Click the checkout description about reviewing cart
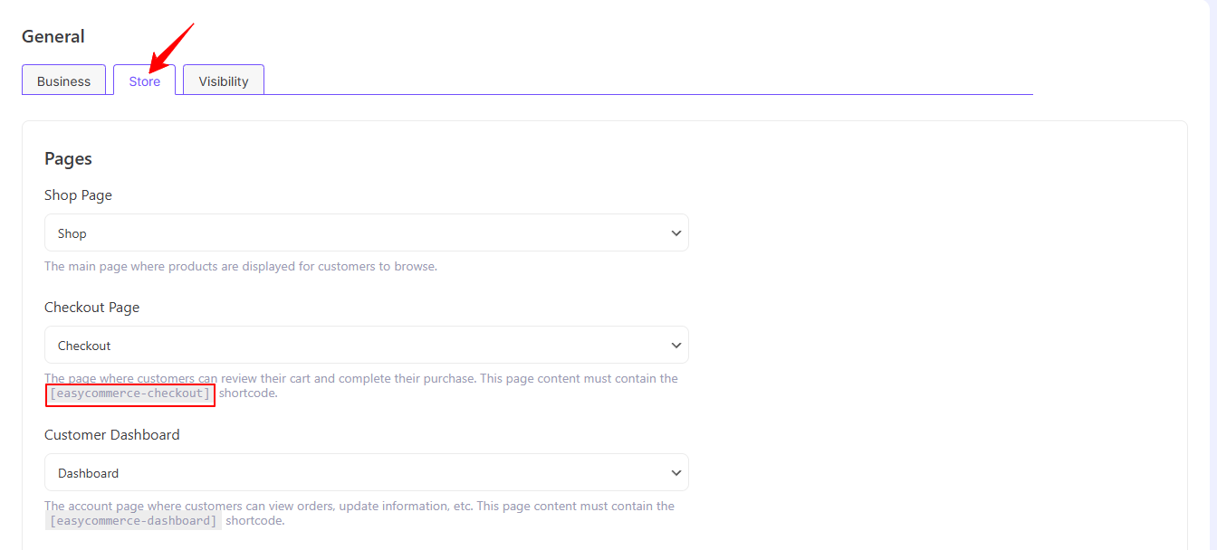The width and height of the screenshot is (1217, 550). click(362, 379)
